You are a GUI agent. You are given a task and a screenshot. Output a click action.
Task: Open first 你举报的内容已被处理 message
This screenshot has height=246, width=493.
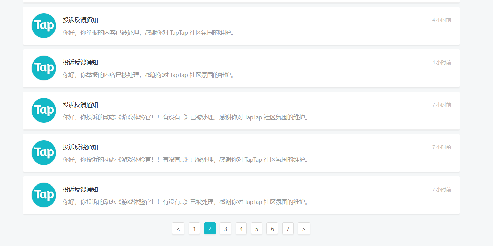tap(148, 33)
